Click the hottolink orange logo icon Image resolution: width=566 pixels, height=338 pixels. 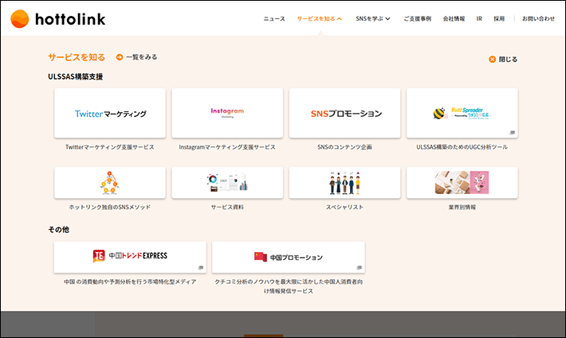[x=19, y=19]
